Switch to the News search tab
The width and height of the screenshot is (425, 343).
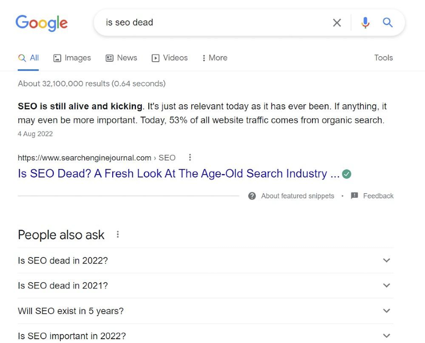click(x=121, y=58)
